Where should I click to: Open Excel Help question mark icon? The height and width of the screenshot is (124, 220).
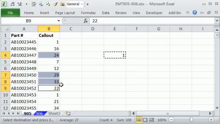[x=195, y=12]
